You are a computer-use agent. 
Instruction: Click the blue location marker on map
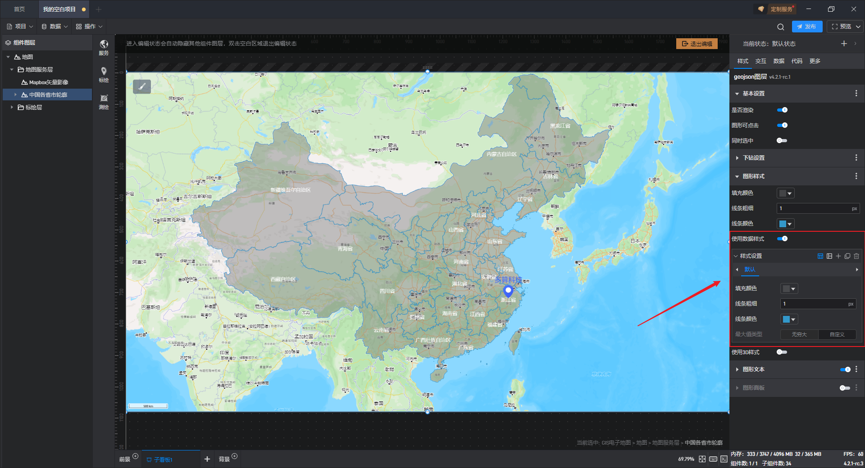(508, 291)
